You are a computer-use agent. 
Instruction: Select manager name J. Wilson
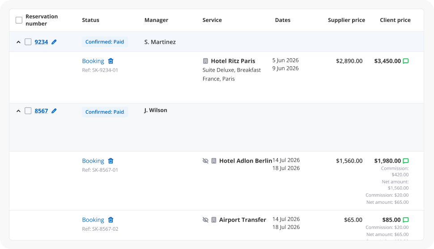click(x=156, y=110)
